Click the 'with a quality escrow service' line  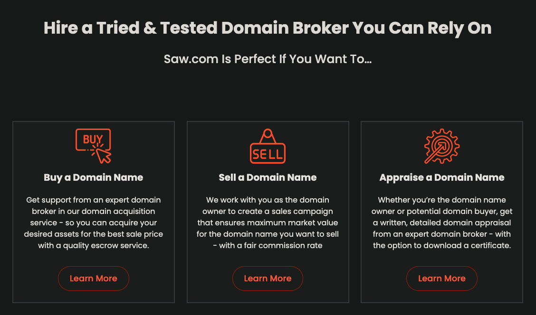(93, 245)
